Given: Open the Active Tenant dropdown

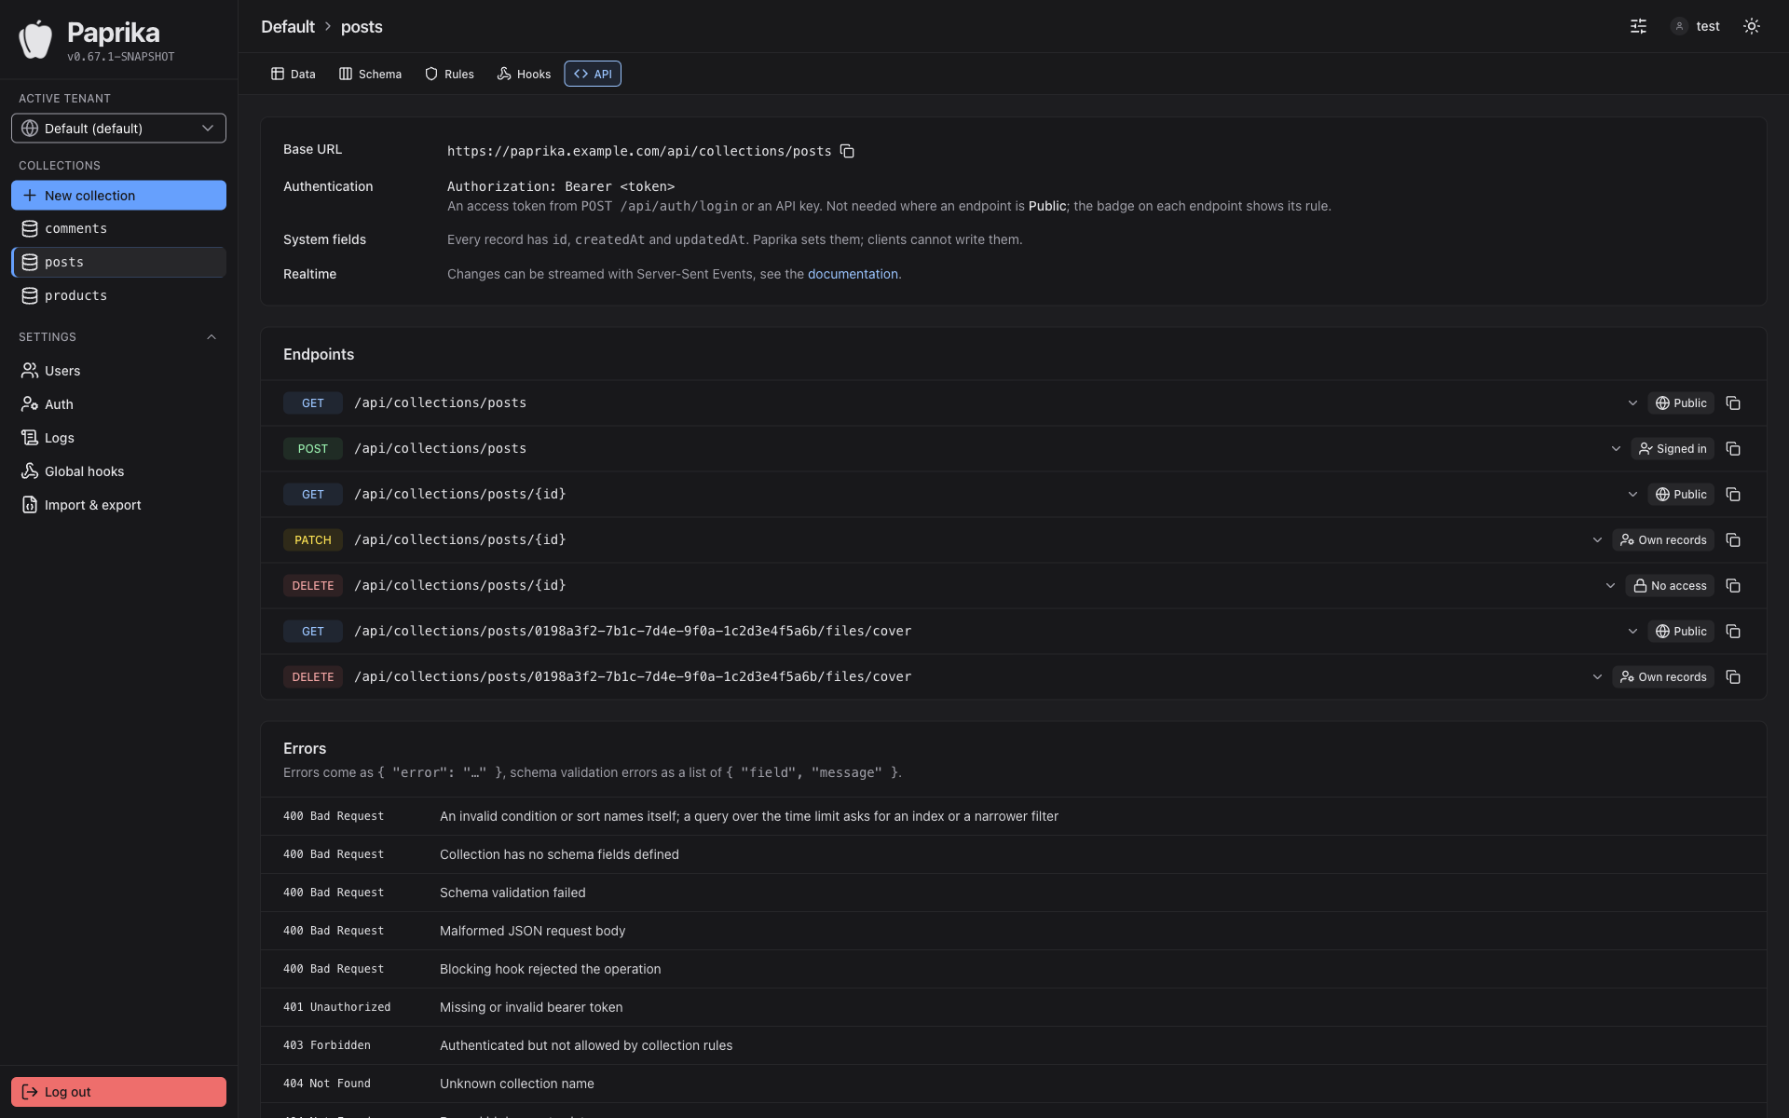Looking at the screenshot, I should 118,129.
